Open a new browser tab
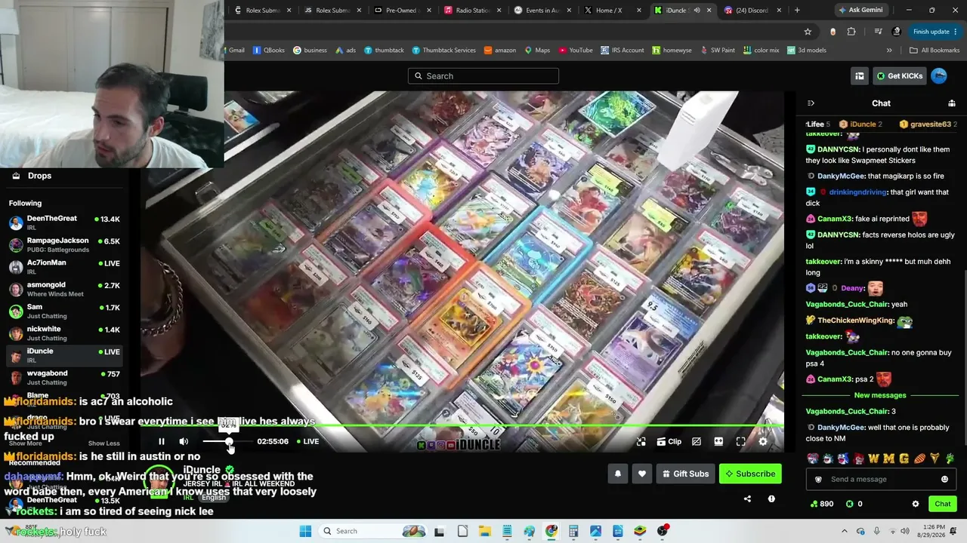Viewport: 967px width, 543px height. point(797,11)
